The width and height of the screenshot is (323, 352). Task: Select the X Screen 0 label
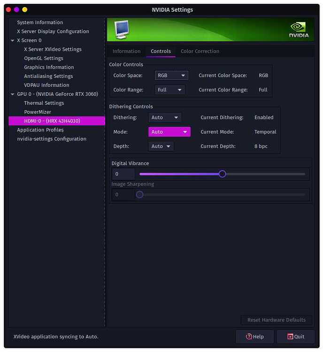[x=29, y=40]
